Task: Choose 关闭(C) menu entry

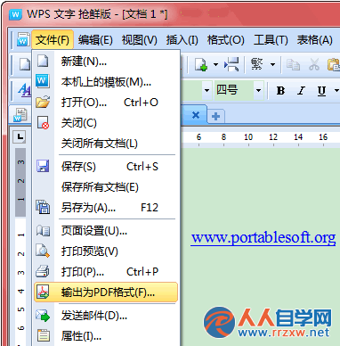Action: tap(106, 123)
